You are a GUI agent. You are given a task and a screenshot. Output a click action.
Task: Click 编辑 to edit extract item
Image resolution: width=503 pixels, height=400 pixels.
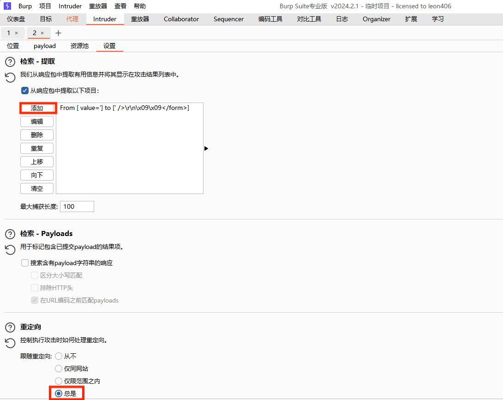[x=37, y=121]
